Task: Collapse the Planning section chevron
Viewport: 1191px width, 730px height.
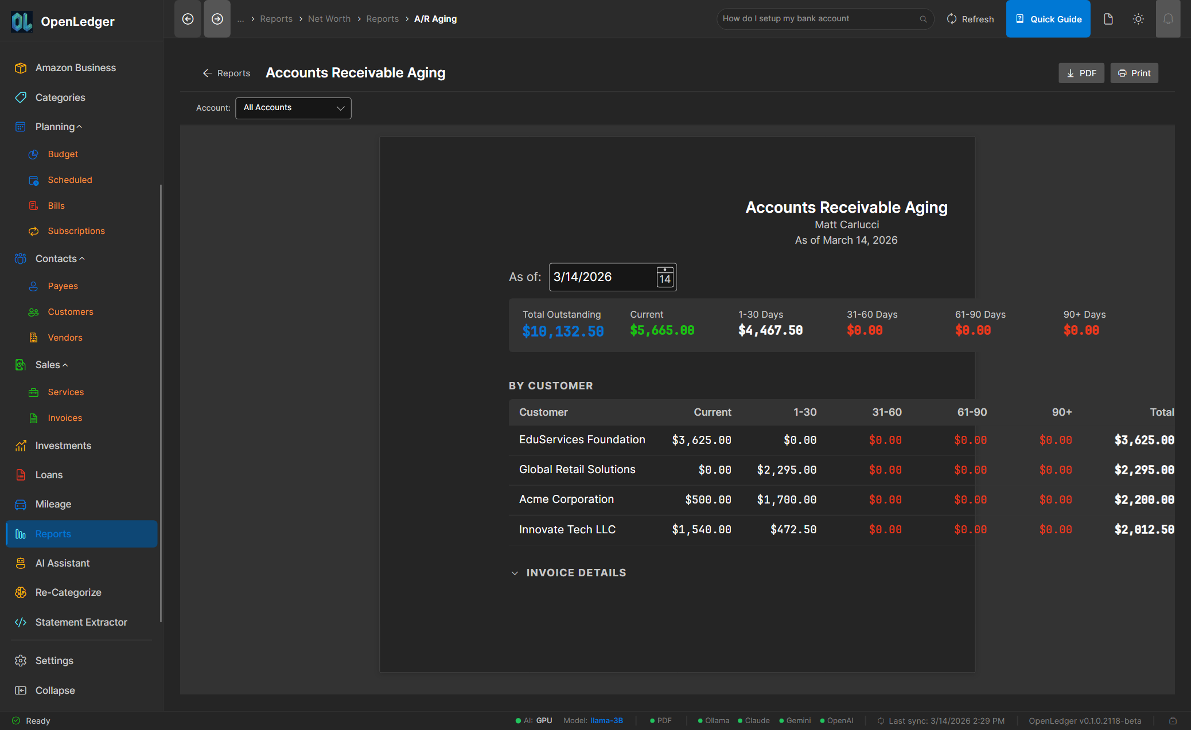Action: point(79,126)
